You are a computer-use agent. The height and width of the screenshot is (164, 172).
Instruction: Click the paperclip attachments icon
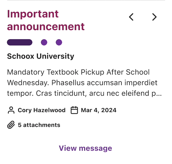[11, 125]
